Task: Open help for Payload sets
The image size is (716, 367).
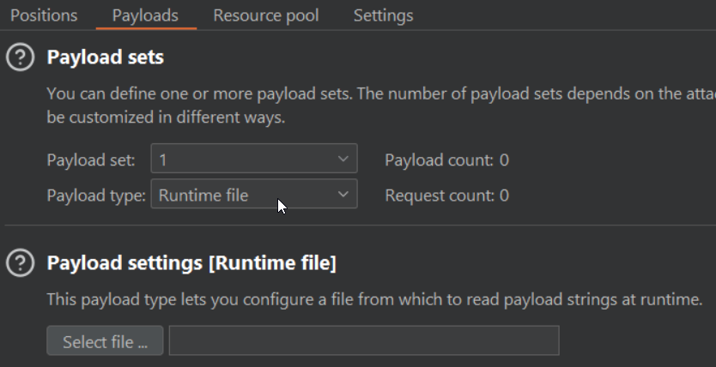Action: (x=20, y=57)
